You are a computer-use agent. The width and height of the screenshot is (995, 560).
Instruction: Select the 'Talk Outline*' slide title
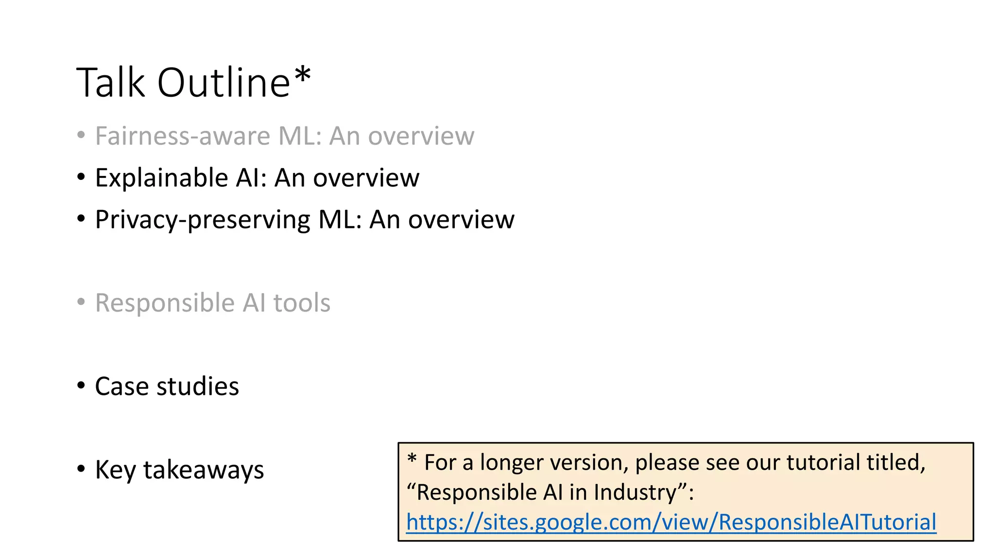click(x=193, y=82)
